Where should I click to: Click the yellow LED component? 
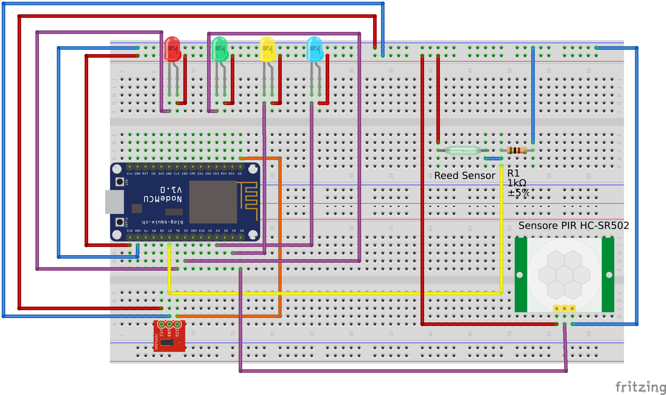(x=267, y=49)
